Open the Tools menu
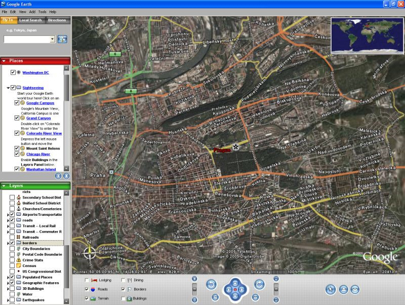This screenshot has height=305, width=405. 43,12
